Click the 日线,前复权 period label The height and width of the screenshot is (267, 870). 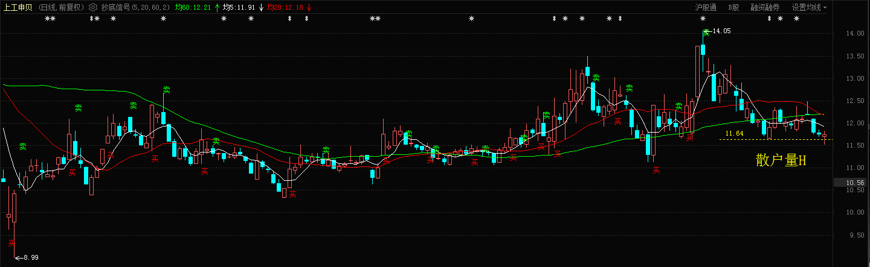[x=61, y=7]
